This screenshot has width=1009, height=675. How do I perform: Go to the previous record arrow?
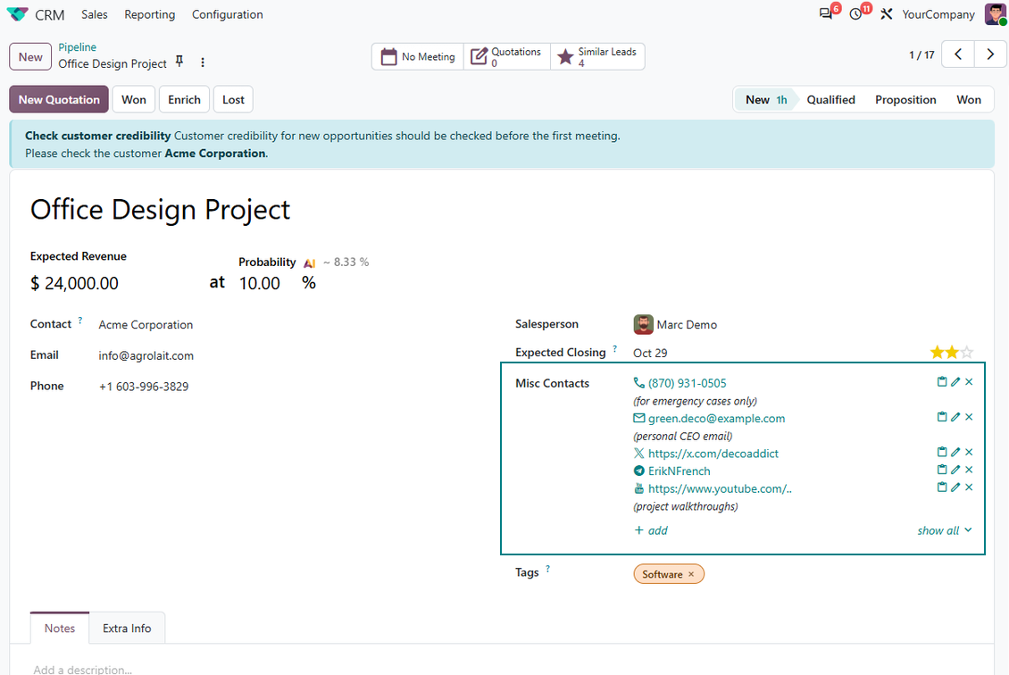[x=958, y=54]
